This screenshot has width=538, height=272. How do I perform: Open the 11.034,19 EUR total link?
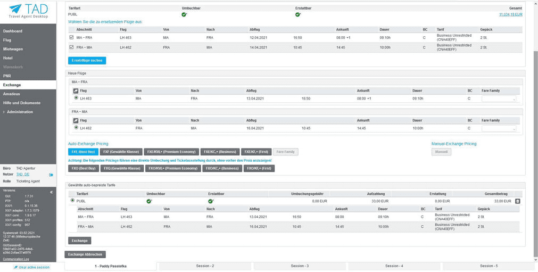[510, 14]
